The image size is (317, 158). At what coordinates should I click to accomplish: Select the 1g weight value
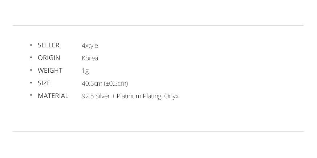click(x=85, y=71)
